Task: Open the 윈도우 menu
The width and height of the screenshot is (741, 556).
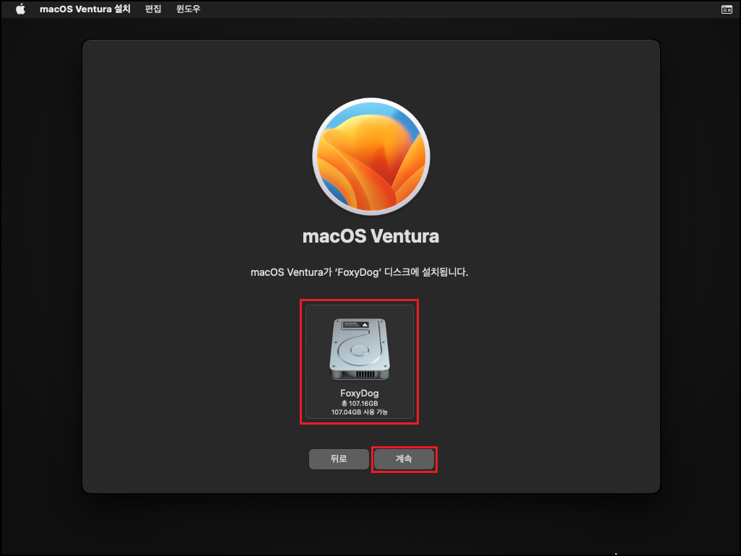Action: point(188,9)
